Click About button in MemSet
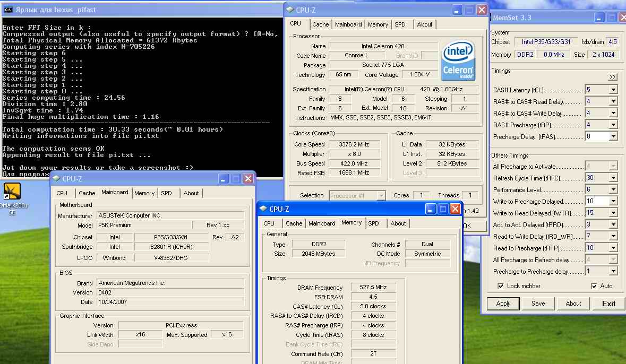Image resolution: width=626 pixels, height=364 pixels. coord(573,304)
